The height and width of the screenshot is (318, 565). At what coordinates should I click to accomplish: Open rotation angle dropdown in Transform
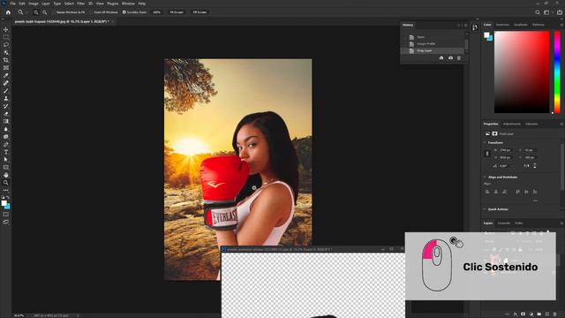511,166
